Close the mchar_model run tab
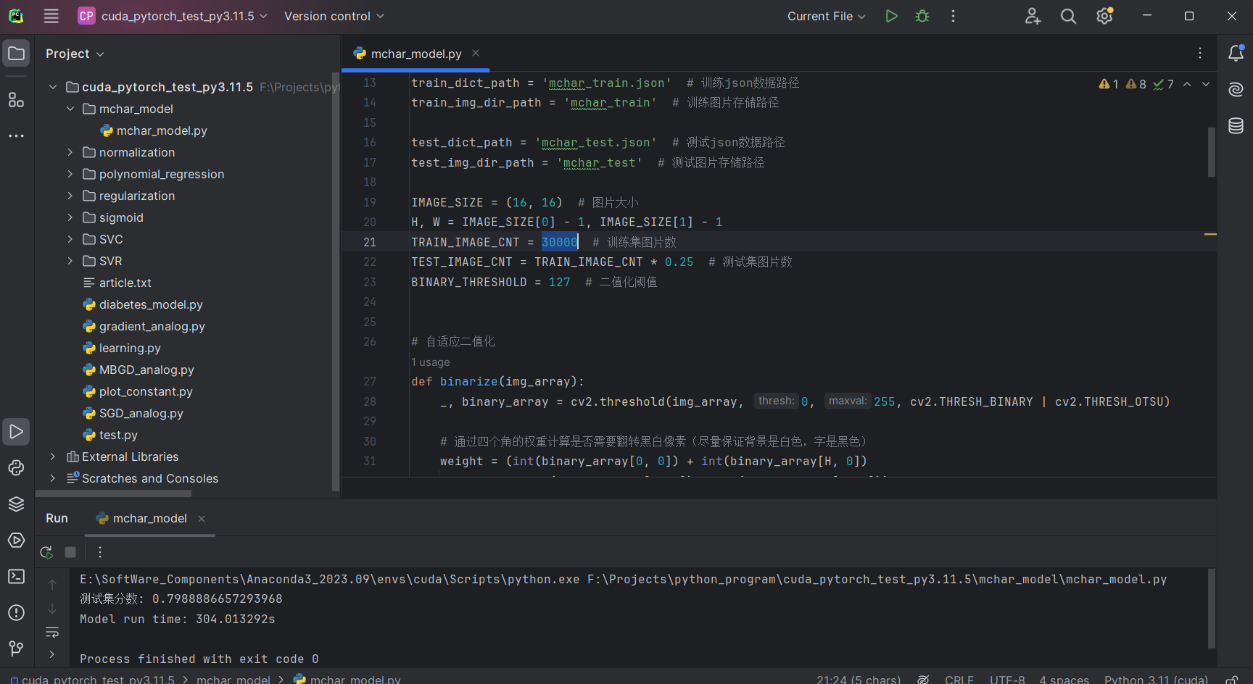The width and height of the screenshot is (1253, 684). coord(202,519)
